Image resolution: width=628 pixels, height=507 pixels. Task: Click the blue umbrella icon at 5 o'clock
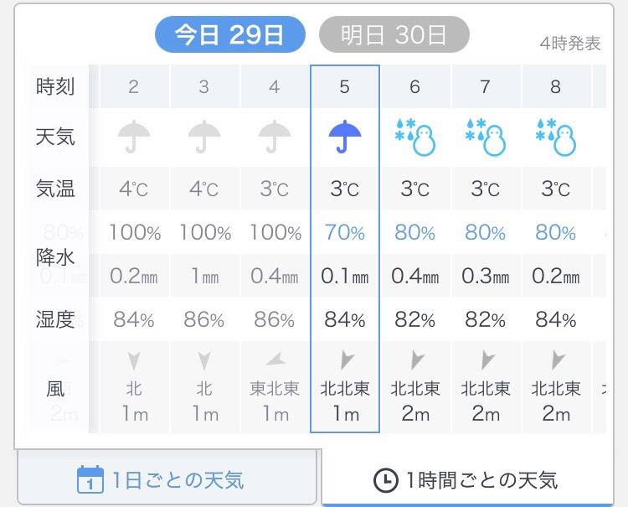tap(344, 137)
